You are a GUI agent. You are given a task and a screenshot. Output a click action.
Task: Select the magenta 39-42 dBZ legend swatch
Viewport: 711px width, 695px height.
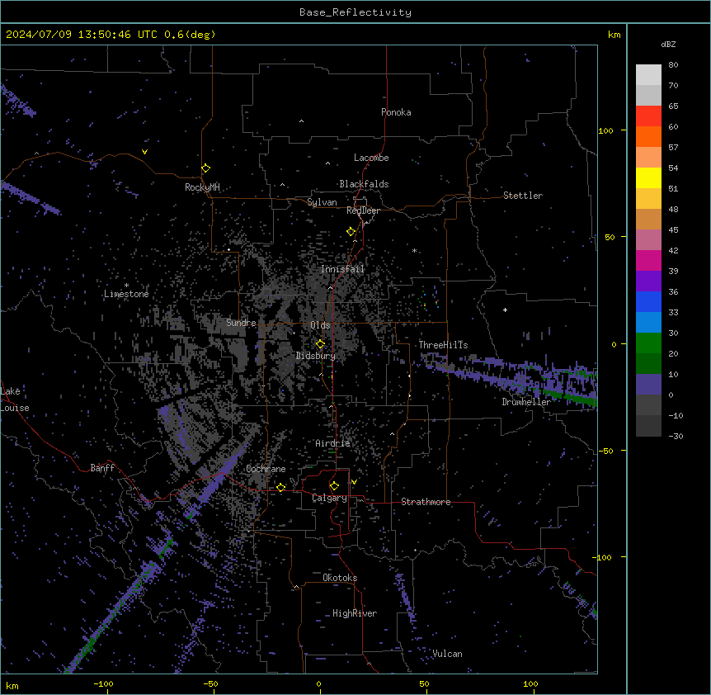tap(648, 260)
